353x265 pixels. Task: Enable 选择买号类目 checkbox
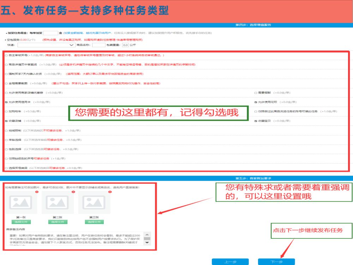tap(6, 168)
